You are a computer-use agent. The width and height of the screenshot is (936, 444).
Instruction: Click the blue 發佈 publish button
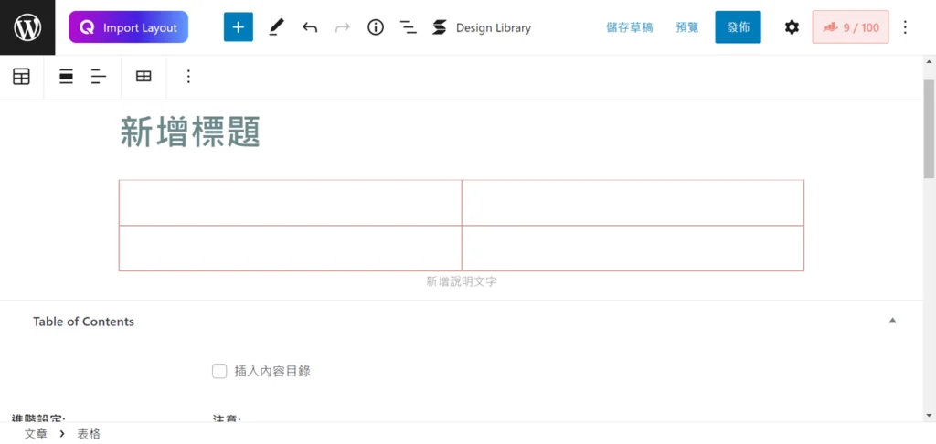point(738,27)
